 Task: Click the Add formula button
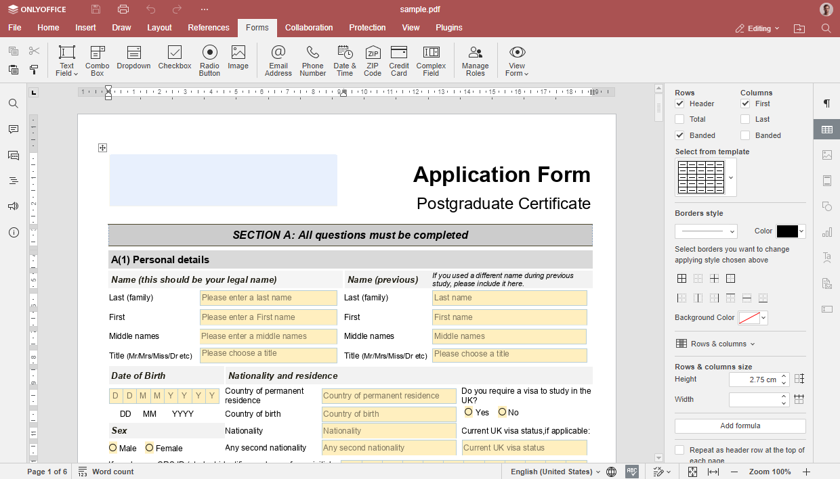coord(740,426)
